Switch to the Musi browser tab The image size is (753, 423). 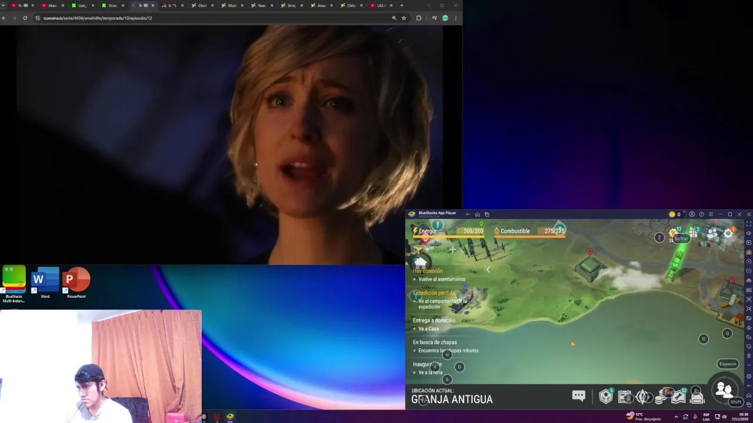[232, 5]
